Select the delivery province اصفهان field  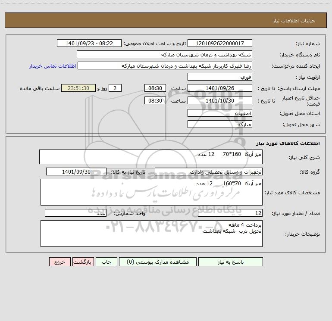click(220, 113)
